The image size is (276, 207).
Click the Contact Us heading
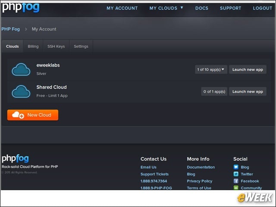[x=154, y=159]
